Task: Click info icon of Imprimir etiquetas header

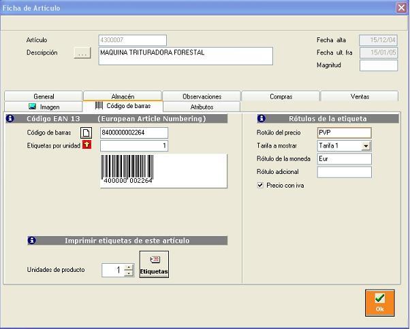Action: (x=31, y=240)
